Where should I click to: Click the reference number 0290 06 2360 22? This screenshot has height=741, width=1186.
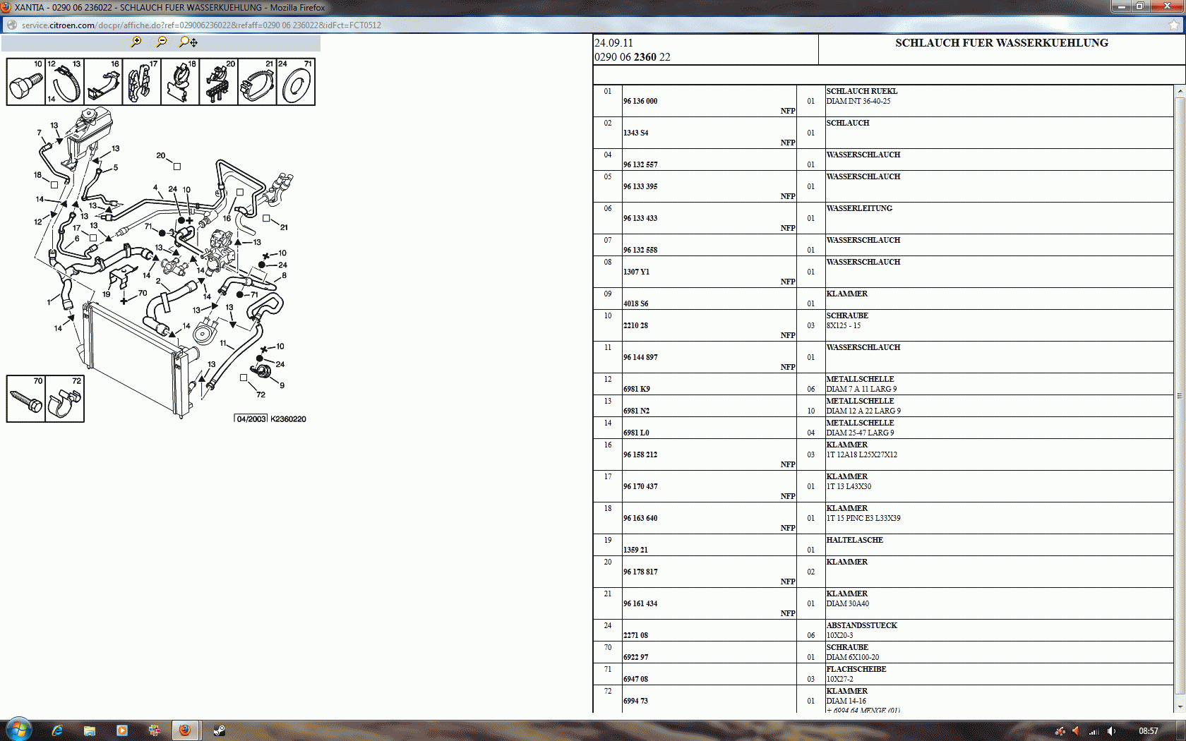tap(633, 57)
